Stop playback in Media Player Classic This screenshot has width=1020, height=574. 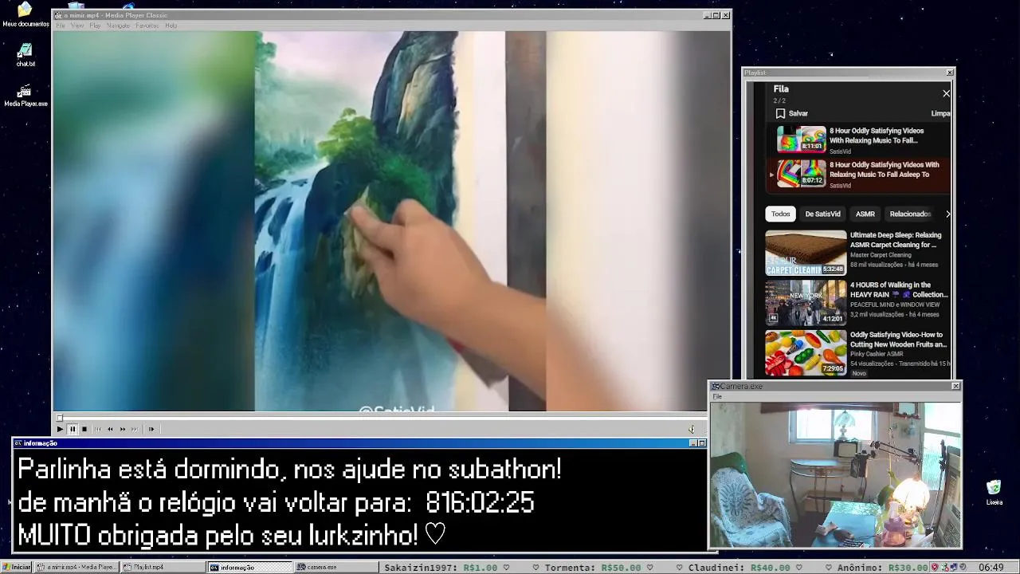click(84, 429)
